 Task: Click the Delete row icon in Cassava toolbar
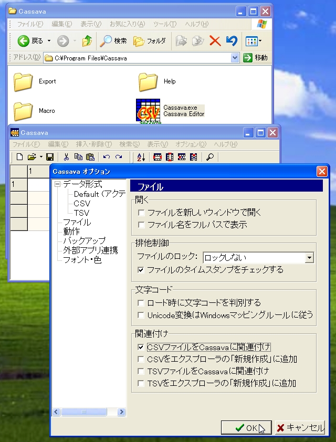[182, 157]
